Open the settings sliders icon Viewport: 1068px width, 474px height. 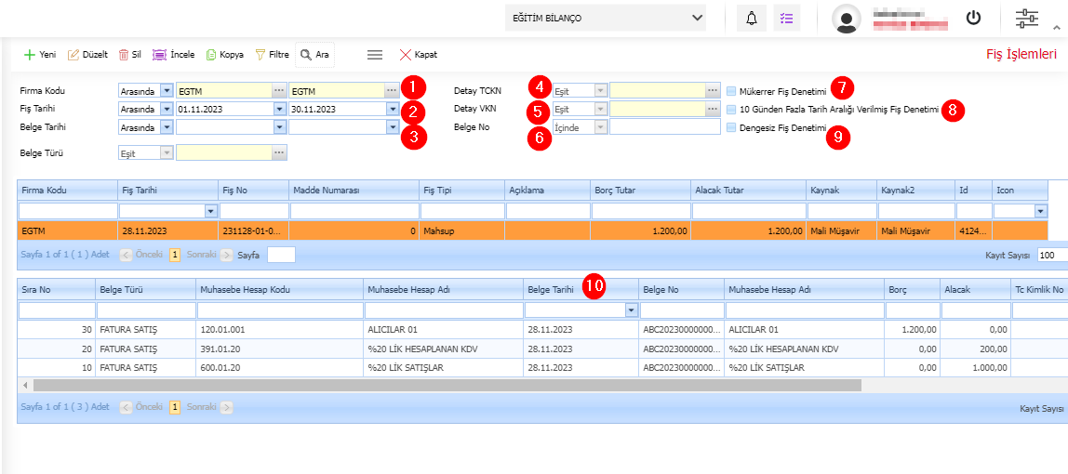(1026, 19)
